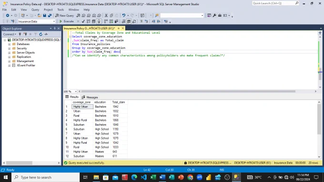Click the Parse query checkmark icon
The image size is (324, 182).
[x=83, y=21]
